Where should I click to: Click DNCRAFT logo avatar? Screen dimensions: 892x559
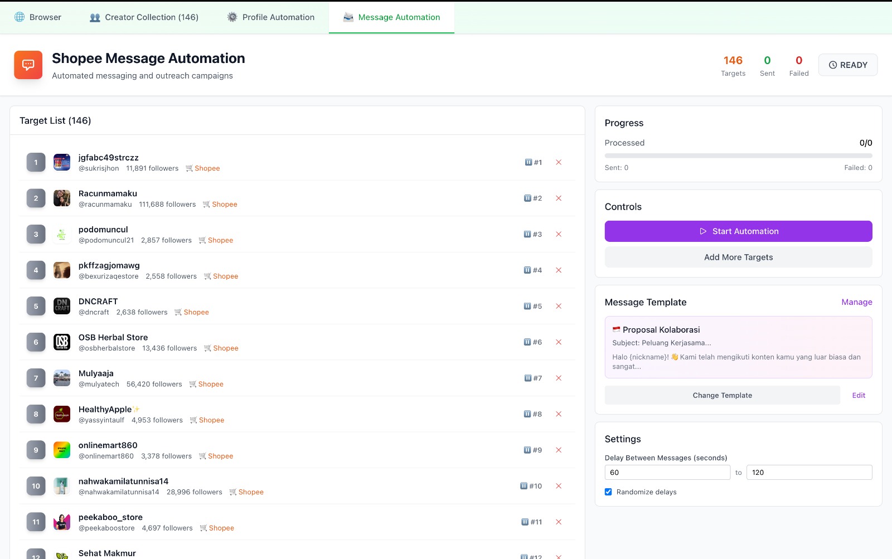tap(62, 306)
